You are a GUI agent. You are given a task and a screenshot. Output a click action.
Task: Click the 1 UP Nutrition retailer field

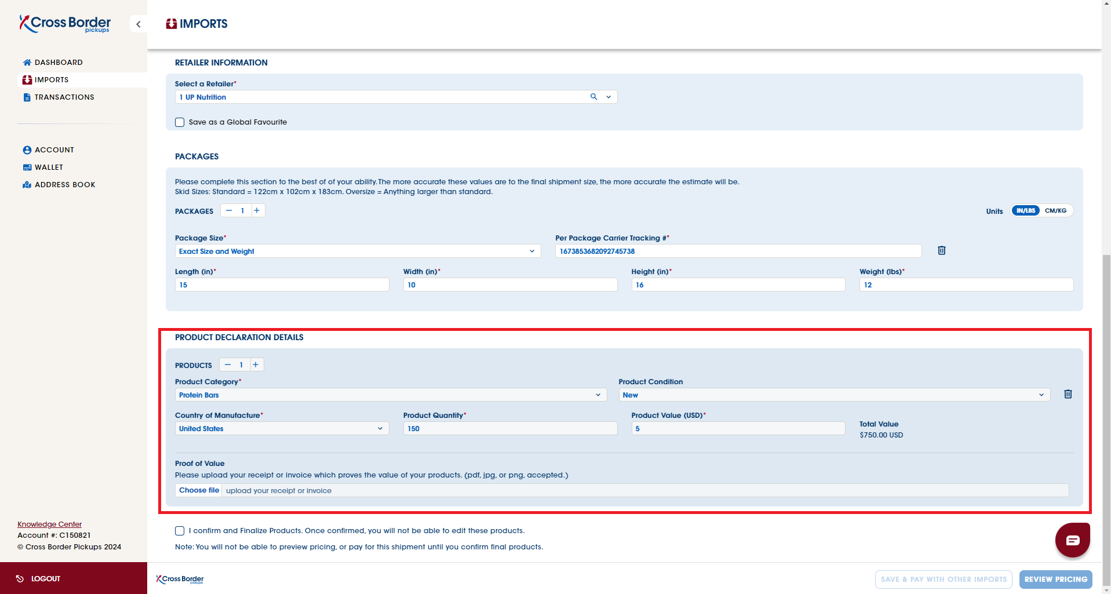click(x=396, y=97)
